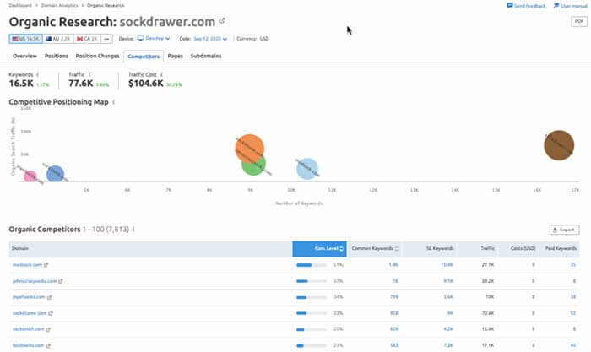Click the PDF export button
Image resolution: width=591 pixels, height=352 pixels.
pos(579,21)
